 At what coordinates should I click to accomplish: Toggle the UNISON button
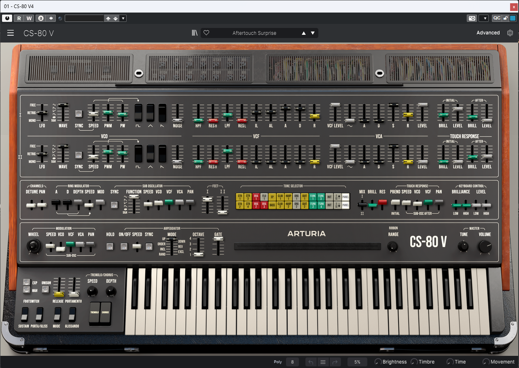point(45,290)
